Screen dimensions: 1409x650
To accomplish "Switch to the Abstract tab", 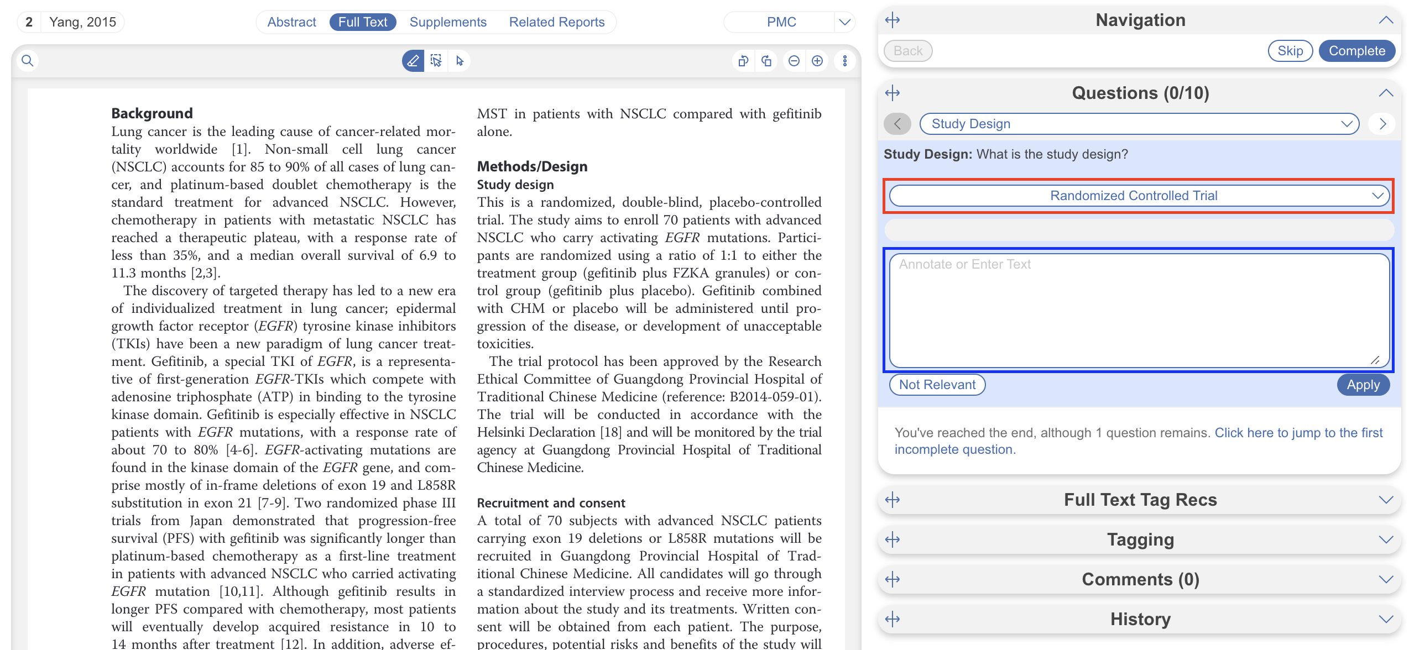I will pyautogui.click(x=291, y=22).
